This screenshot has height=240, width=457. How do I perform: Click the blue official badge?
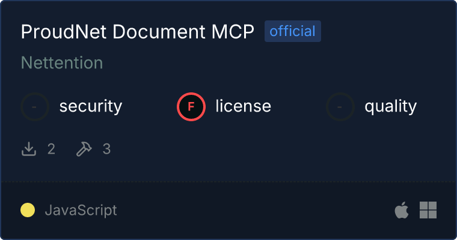pos(293,31)
